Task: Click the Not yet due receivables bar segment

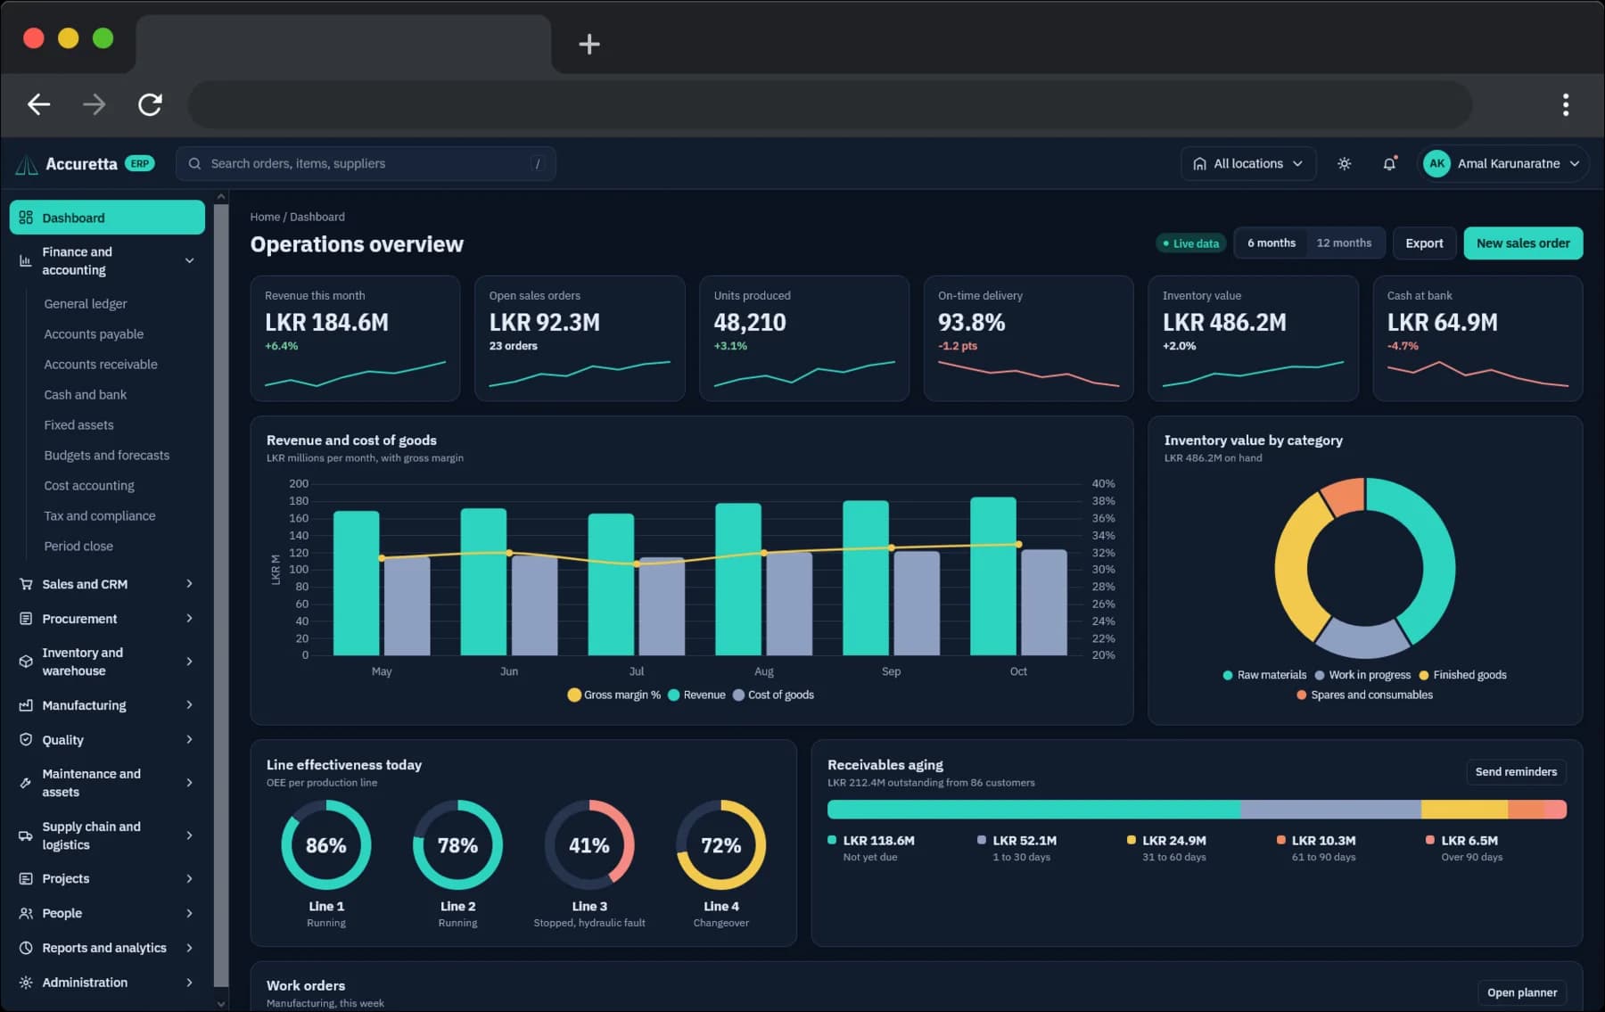Action: (1034, 810)
